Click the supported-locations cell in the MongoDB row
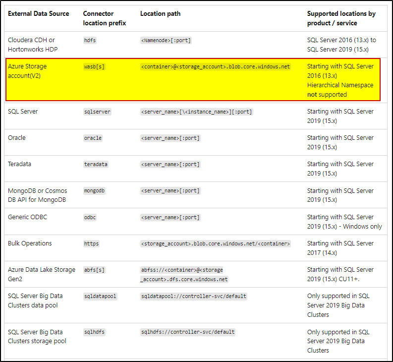This screenshot has width=393, height=362. 340,195
